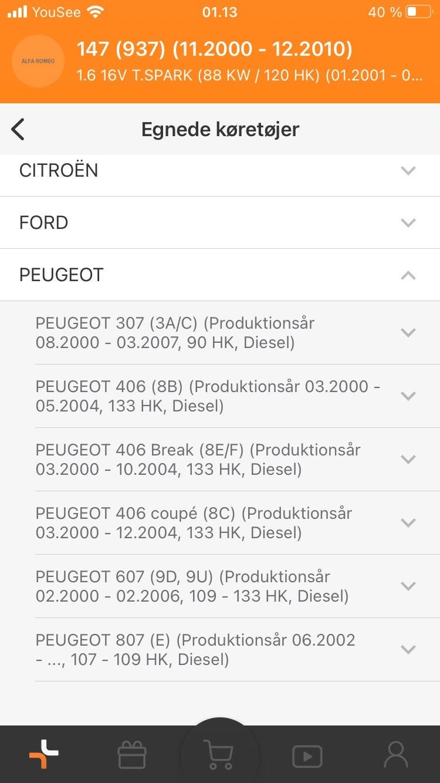This screenshot has width=440, height=783.
Task: Tap the 1.6 16V T.SPARK engine subtitle
Action: pos(249,76)
